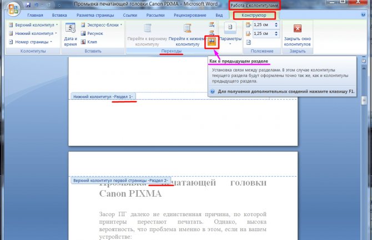The image size is (372, 240).
Task: Click the Canon PIXMA heading text
Action: 130,193
